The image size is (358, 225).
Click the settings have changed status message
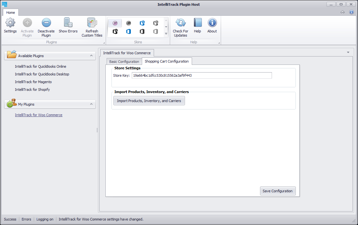pos(101,219)
